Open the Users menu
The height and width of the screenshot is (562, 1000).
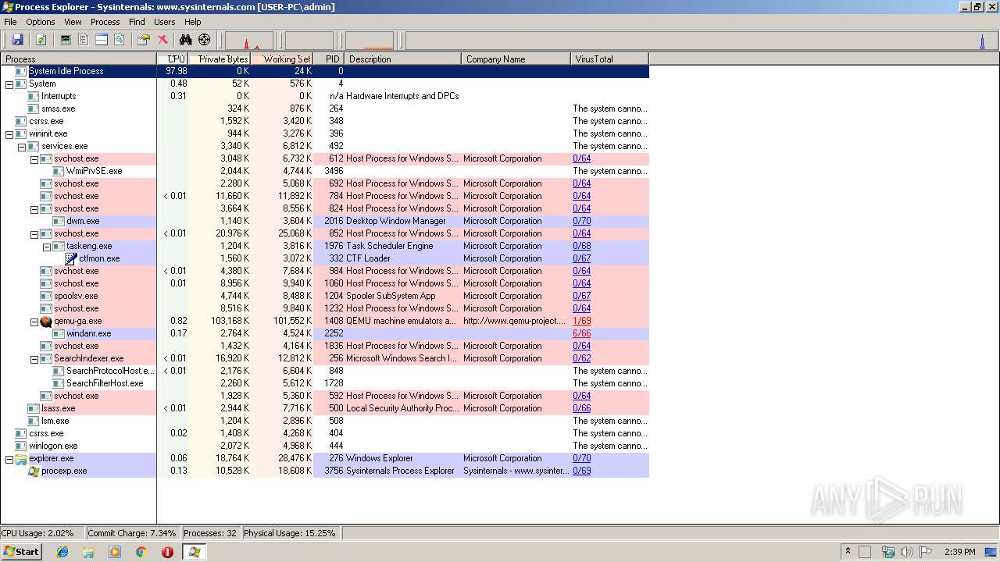164,22
